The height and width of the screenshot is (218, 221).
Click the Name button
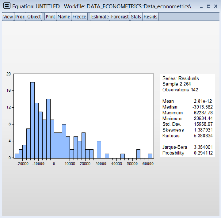tap(64, 17)
